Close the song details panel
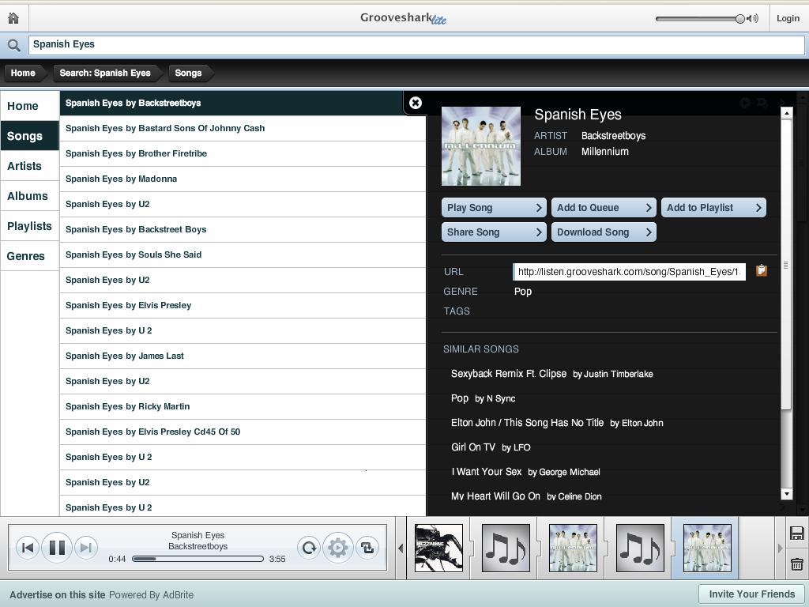Image resolution: width=809 pixels, height=607 pixels. (x=416, y=103)
